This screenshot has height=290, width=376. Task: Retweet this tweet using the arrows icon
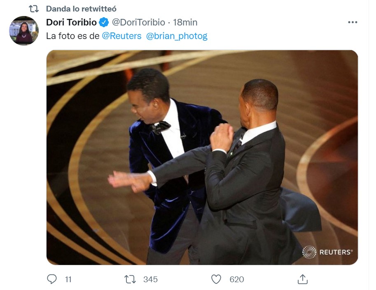[x=130, y=279]
